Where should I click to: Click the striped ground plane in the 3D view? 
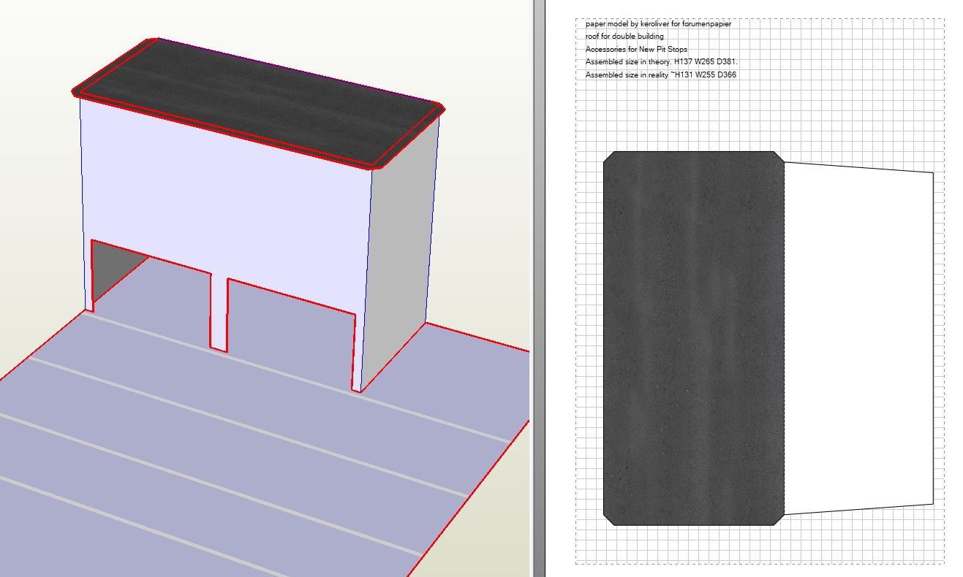219,438
